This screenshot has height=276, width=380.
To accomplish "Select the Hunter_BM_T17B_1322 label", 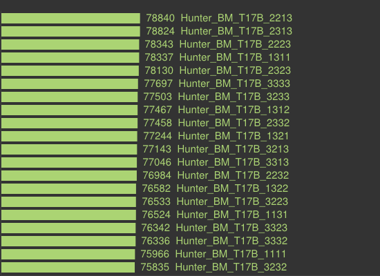I will pyautogui.click(x=232, y=188).
